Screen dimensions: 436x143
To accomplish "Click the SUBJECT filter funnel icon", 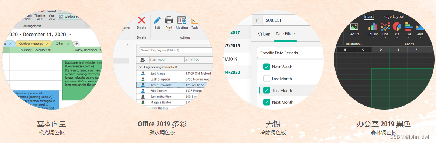I will [x=257, y=20].
